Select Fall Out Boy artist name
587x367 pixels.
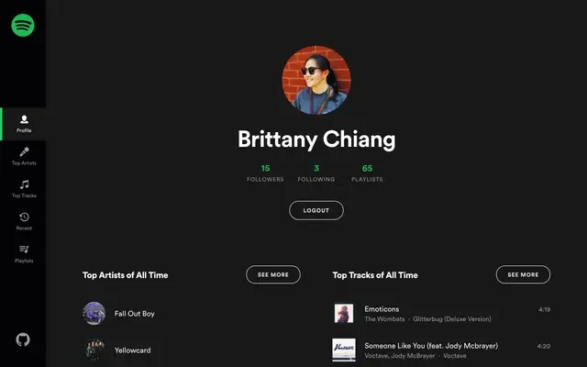point(134,314)
